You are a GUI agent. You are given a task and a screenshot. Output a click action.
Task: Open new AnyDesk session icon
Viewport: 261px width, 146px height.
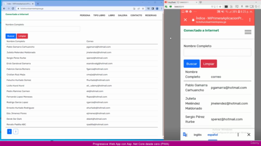click(201, 2)
